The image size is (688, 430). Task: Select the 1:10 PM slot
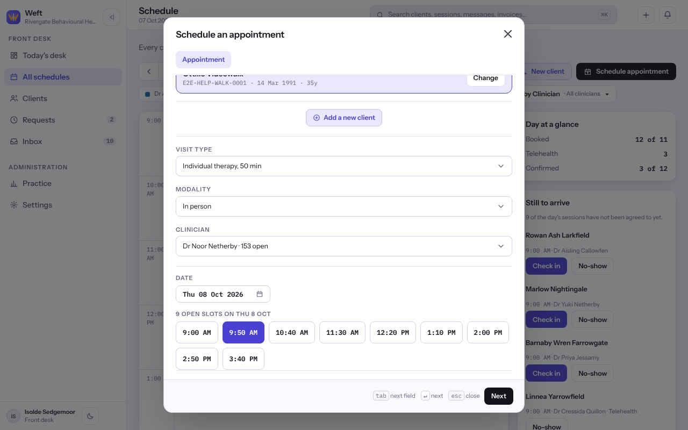441,333
